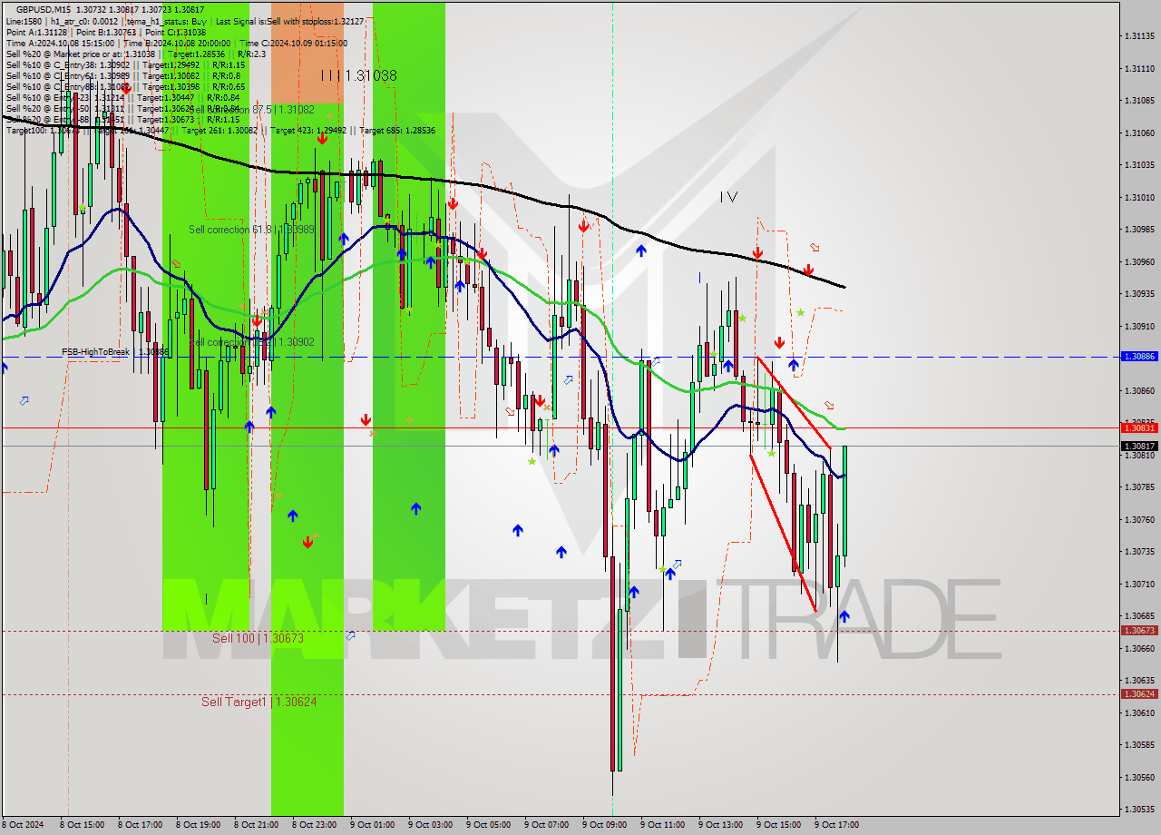Click the '8 Oct 21:00' time axis label
The image size is (1161, 835).
point(256,825)
